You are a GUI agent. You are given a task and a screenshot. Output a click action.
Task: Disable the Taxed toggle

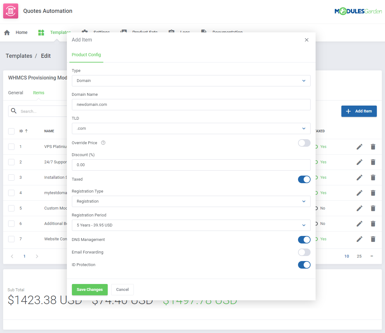304,179
